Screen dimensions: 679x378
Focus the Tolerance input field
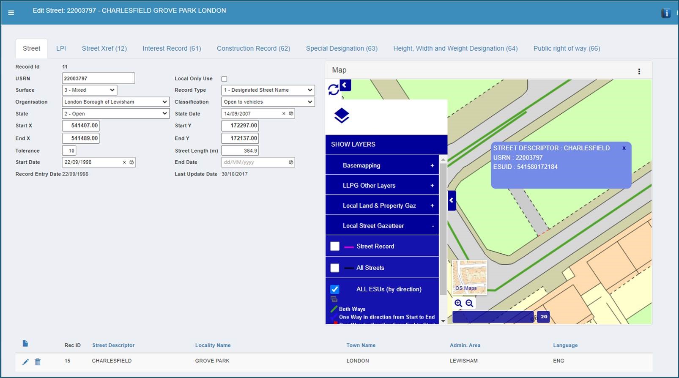(x=69, y=151)
